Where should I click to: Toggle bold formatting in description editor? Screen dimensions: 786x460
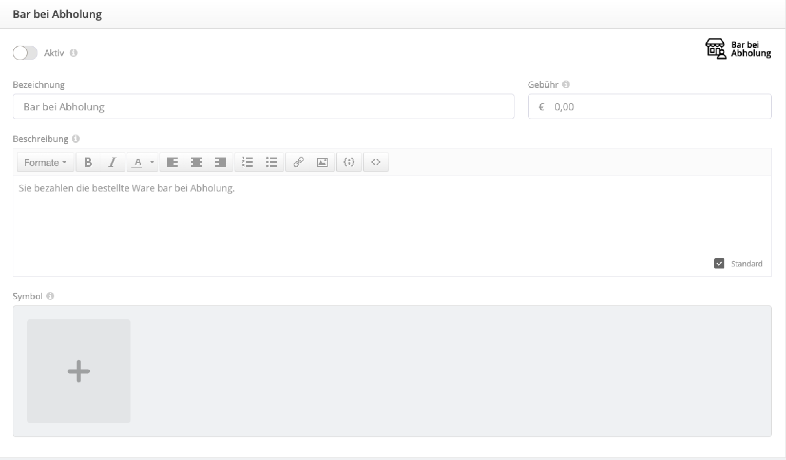(x=88, y=162)
